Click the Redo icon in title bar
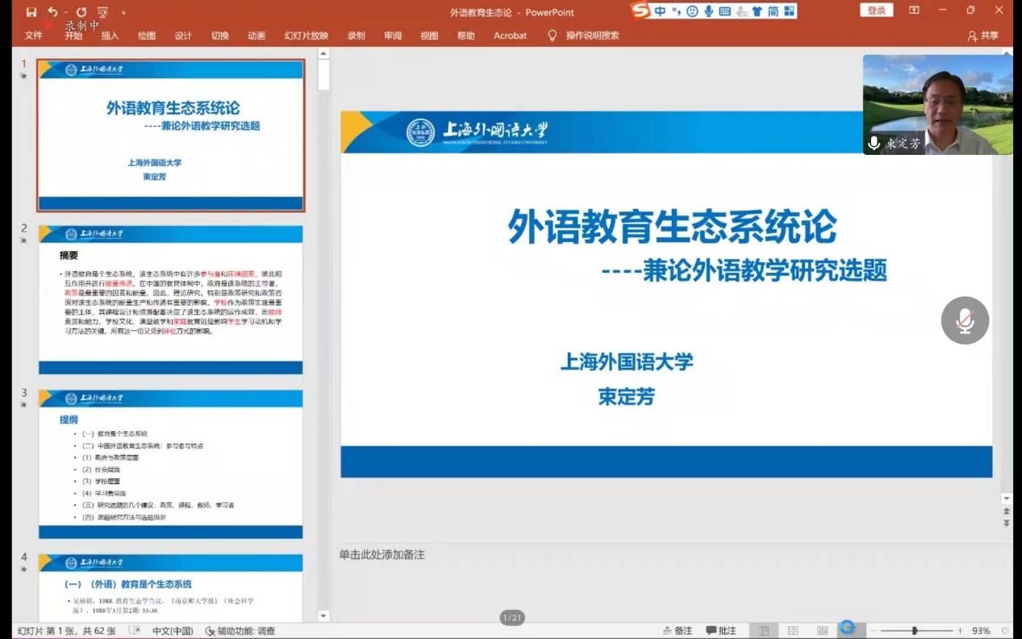1022x639 pixels. tap(81, 12)
